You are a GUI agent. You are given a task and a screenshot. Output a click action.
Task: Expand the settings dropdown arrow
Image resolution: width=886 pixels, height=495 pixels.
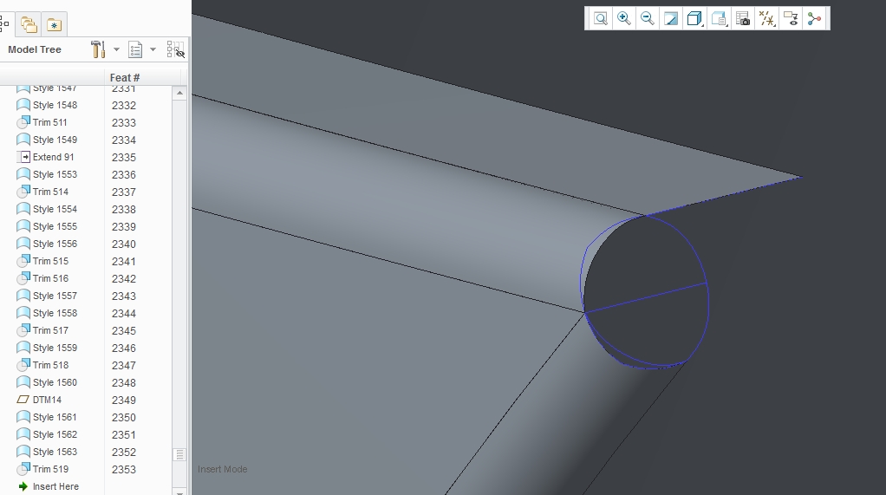pyautogui.click(x=116, y=49)
